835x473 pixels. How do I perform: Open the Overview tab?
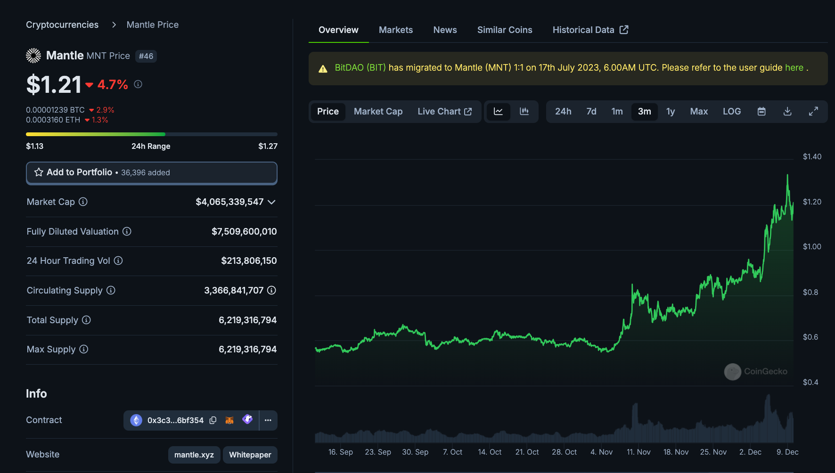click(338, 30)
